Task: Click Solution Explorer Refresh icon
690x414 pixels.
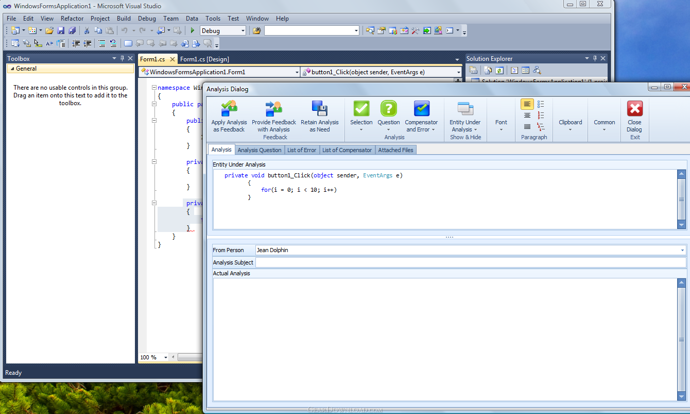Action: pyautogui.click(x=499, y=71)
